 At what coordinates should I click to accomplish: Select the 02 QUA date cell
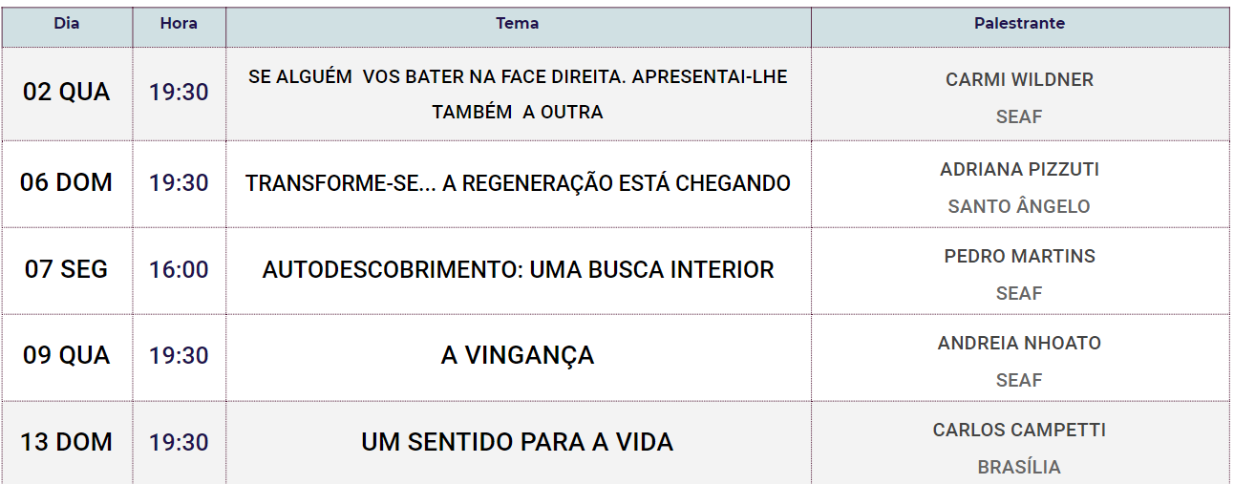(x=67, y=93)
